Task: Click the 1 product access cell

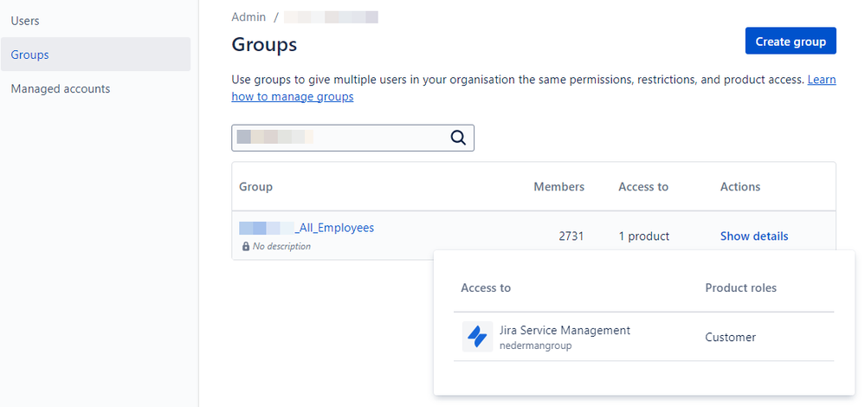Action: click(x=644, y=236)
